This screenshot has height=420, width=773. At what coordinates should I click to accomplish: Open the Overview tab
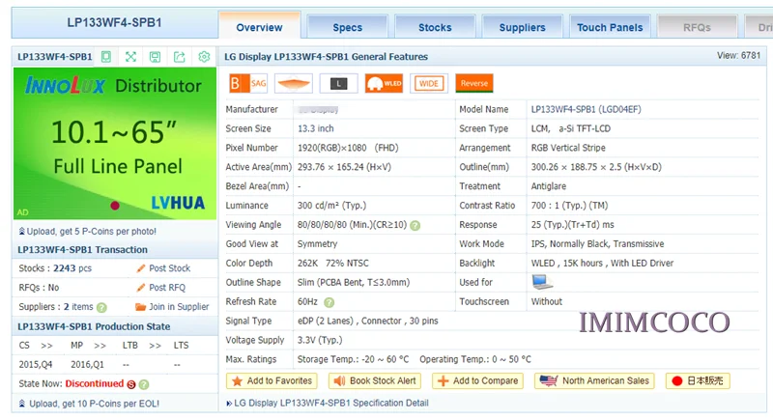[x=259, y=27]
